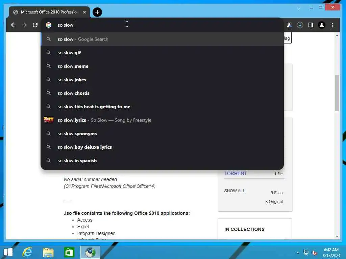Open a new tab with plus button
The width and height of the screenshot is (346, 259).
pos(97,12)
